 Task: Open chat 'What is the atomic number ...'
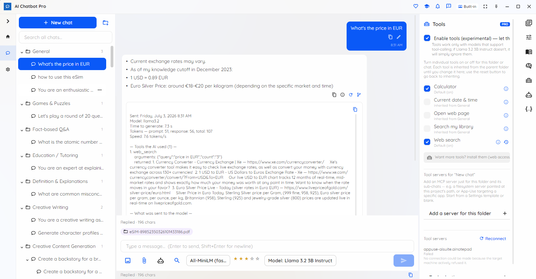[62, 142]
